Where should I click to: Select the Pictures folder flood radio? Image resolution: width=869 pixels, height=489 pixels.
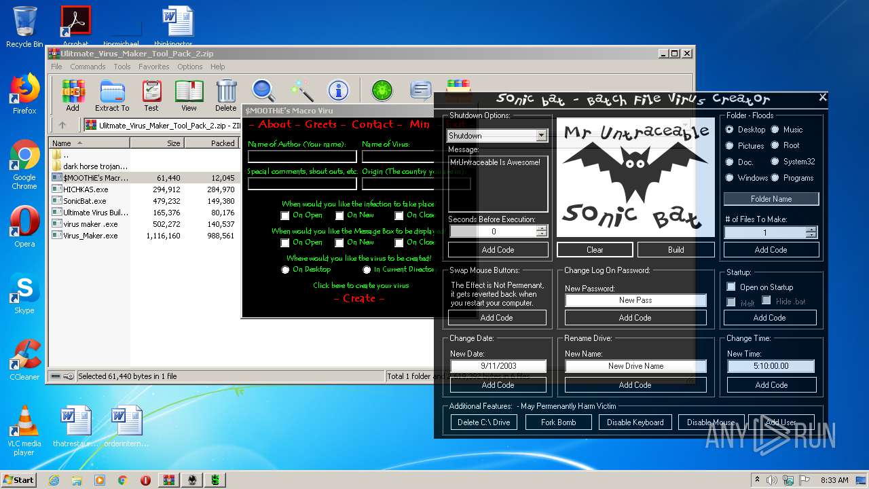click(x=730, y=146)
